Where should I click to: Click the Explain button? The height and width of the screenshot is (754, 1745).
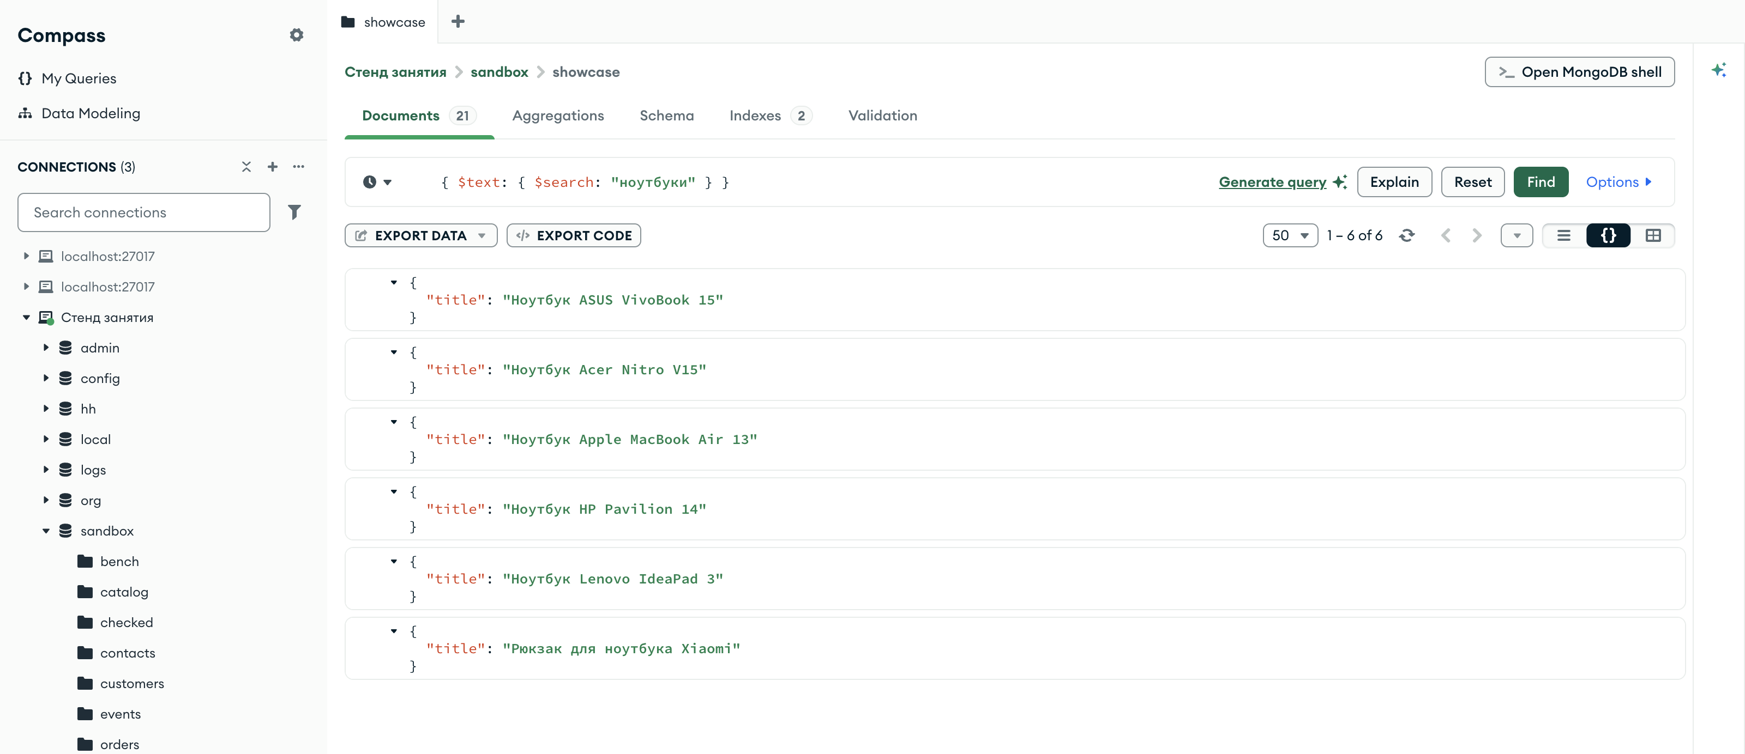click(1394, 183)
